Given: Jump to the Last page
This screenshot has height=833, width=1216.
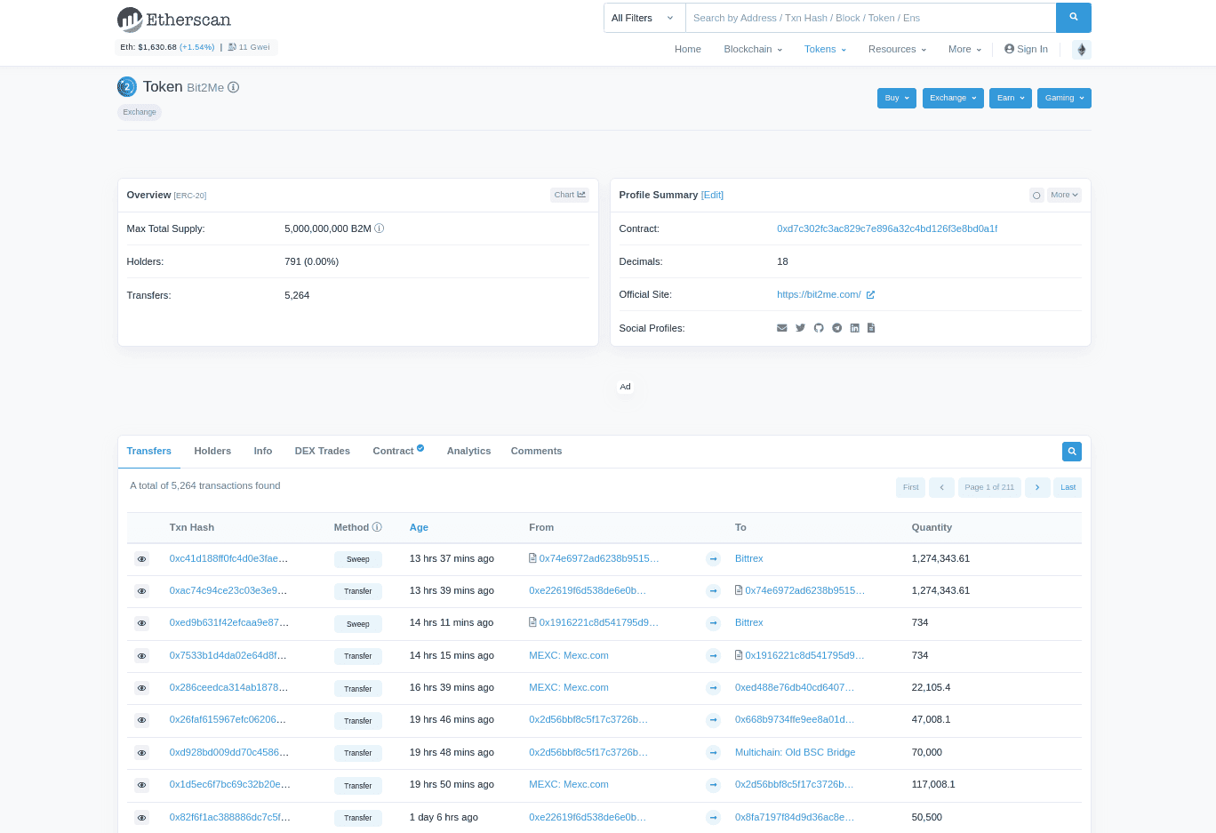Looking at the screenshot, I should [1068, 487].
